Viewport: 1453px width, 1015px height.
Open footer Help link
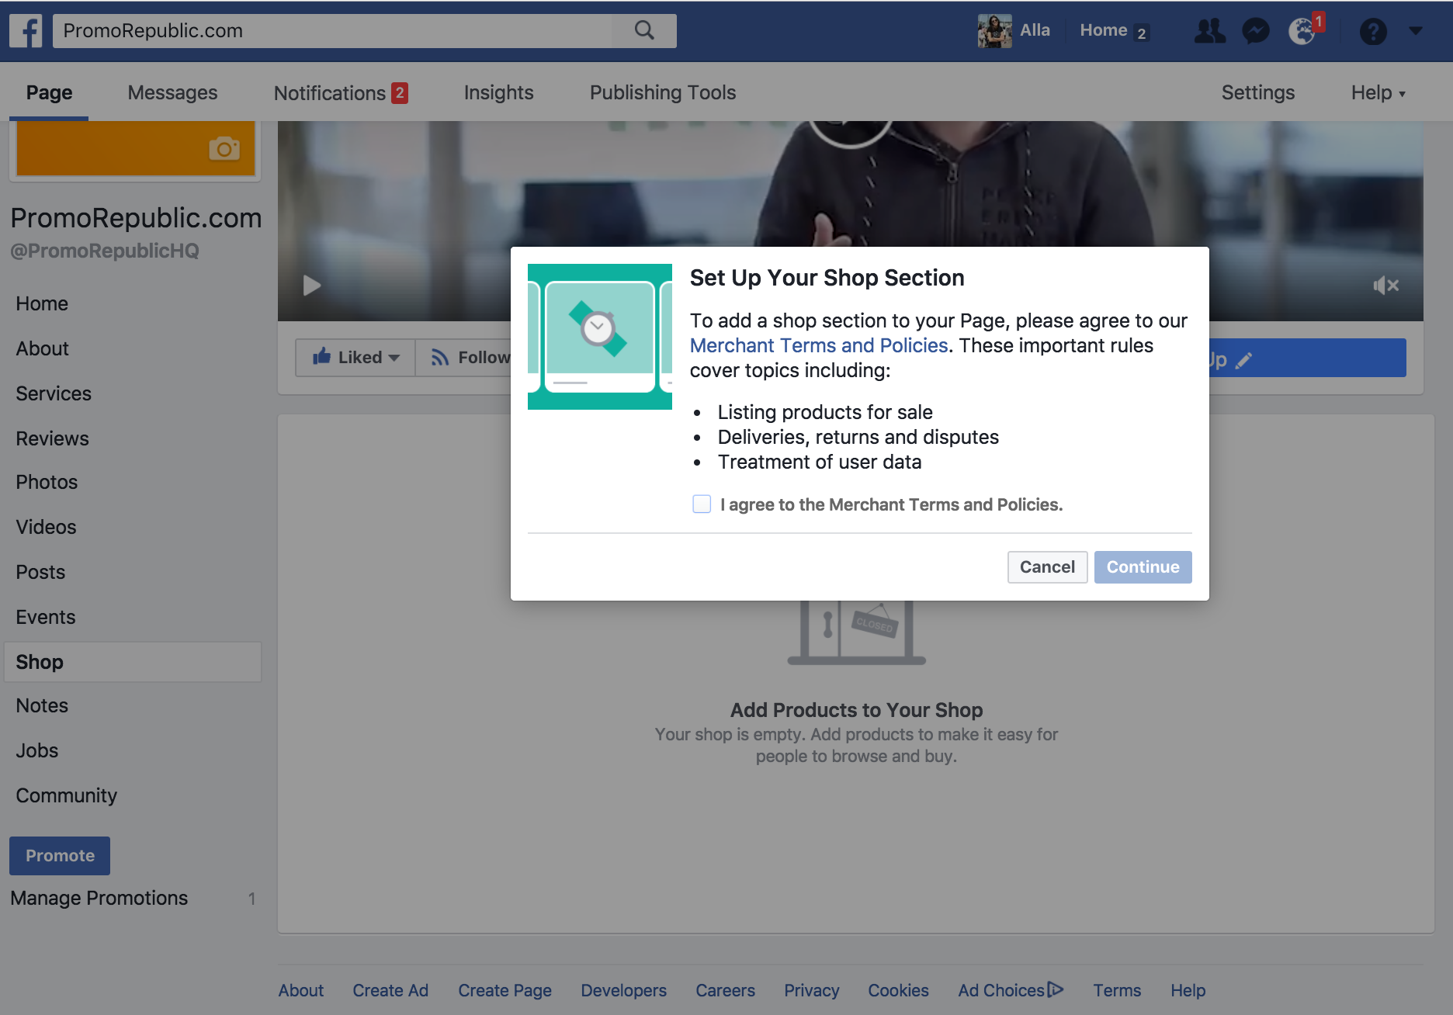click(x=1188, y=990)
